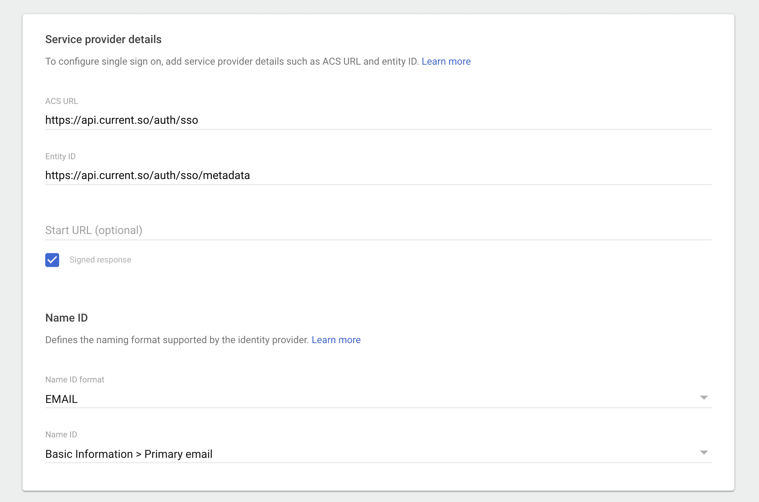759x502 pixels.
Task: Click the small 'Name ID' label above Primary email
Action: (61, 435)
